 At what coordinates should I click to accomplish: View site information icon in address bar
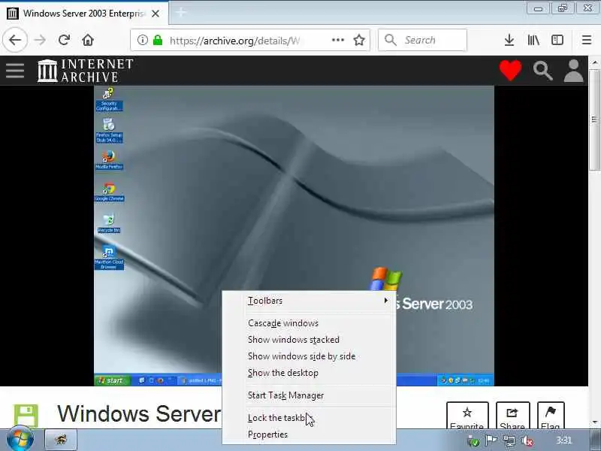(x=142, y=40)
